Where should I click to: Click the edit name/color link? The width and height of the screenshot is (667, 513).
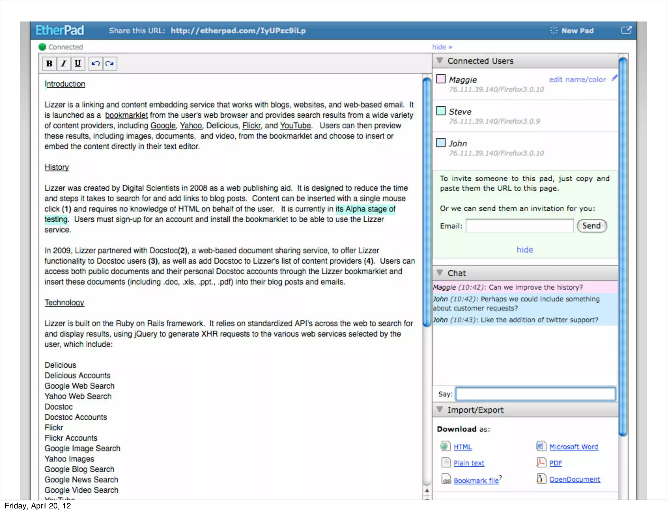click(577, 79)
